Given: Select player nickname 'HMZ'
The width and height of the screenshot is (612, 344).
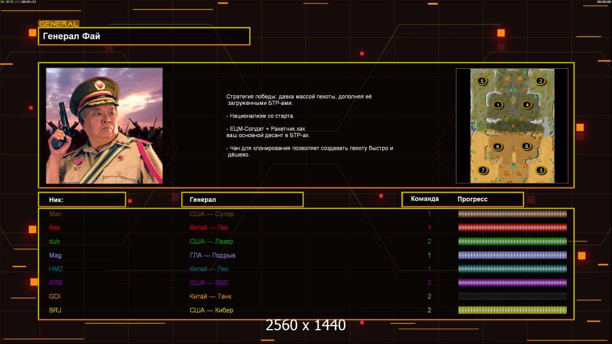Looking at the screenshot, I should tap(56, 269).
